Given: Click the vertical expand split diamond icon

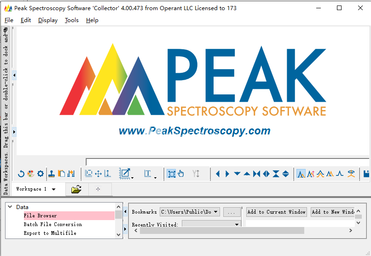Looking at the screenshot, I should [285, 174].
